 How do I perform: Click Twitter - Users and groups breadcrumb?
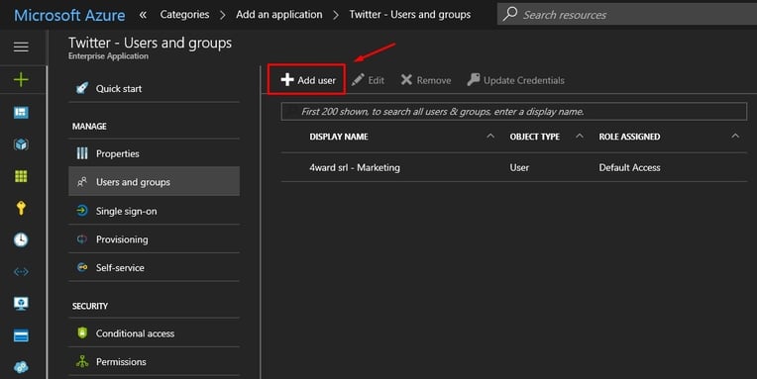pos(410,15)
